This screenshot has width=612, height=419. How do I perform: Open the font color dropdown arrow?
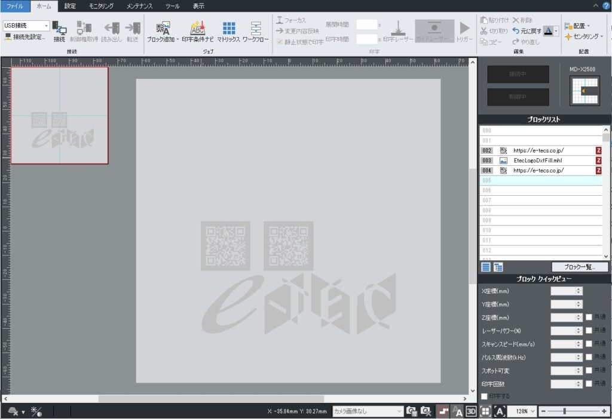click(556, 31)
